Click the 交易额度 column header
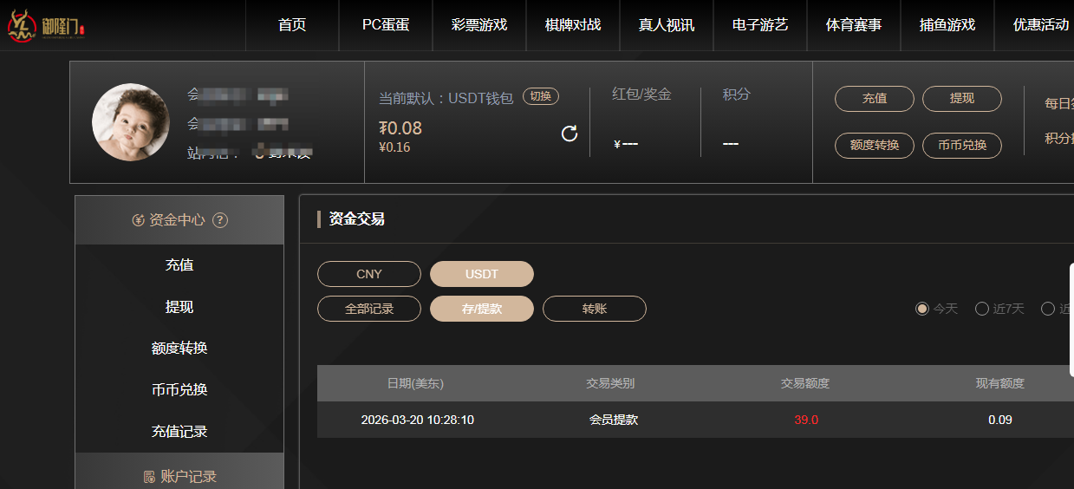This screenshot has width=1074, height=489. coord(805,383)
